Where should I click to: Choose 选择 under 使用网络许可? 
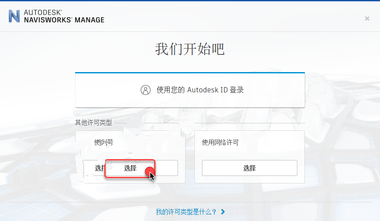[250, 168]
